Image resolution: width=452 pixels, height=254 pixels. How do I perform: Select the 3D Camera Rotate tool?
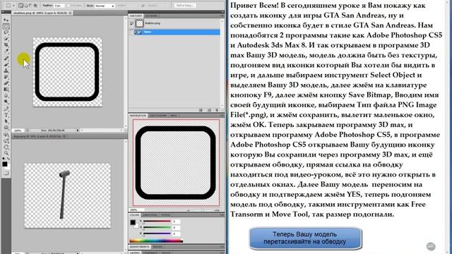(x=6, y=140)
